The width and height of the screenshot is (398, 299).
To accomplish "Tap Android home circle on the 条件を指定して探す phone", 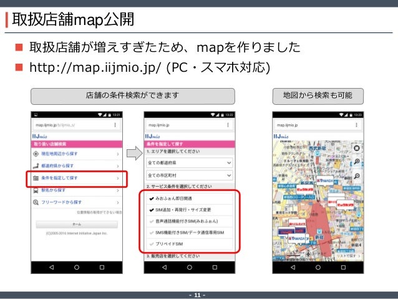I will tap(190, 267).
